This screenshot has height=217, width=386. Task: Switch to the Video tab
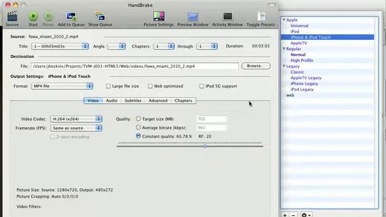pyautogui.click(x=93, y=101)
